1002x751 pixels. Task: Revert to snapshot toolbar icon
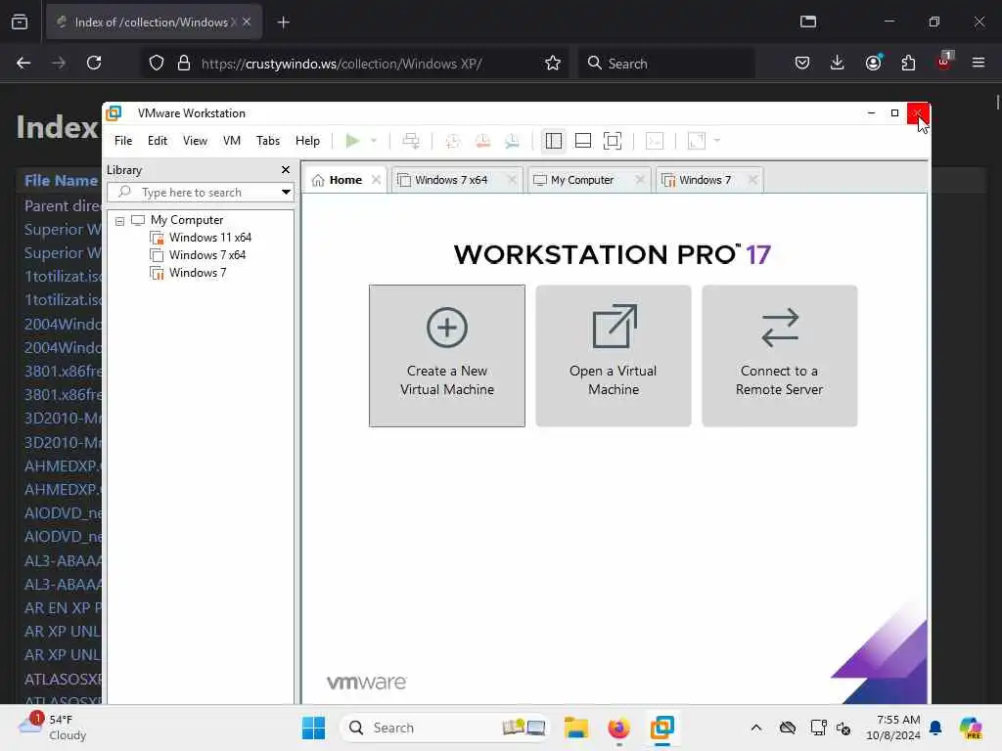click(x=482, y=141)
